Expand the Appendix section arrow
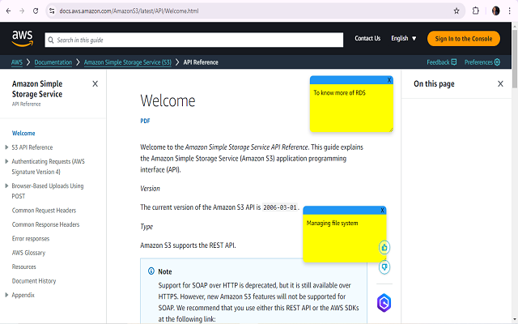 6,295
